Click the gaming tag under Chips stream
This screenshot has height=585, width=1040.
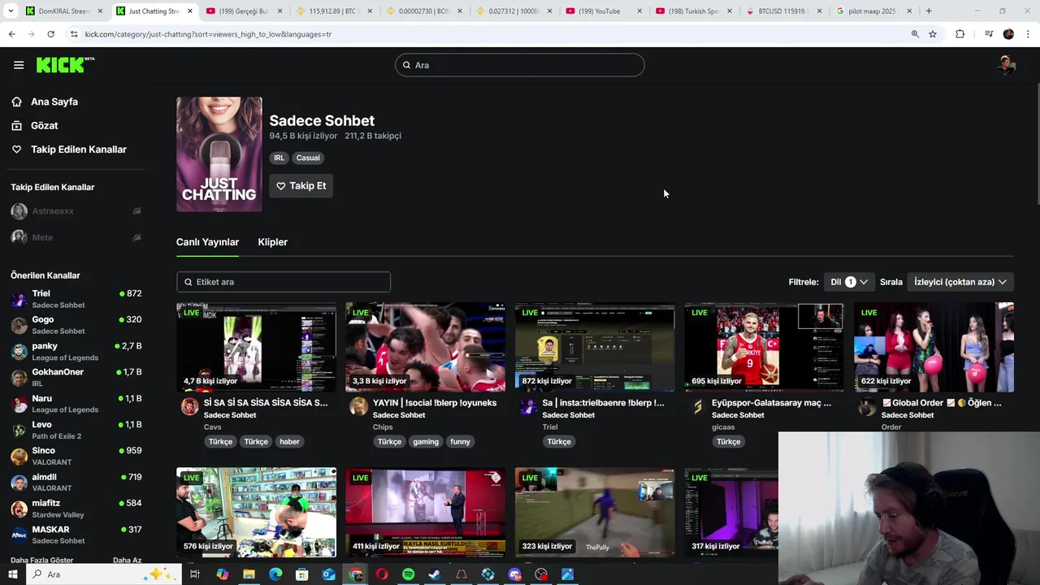426,442
